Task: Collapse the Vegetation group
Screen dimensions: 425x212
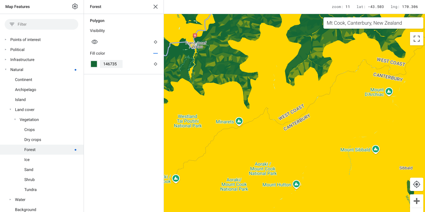Action: point(15,120)
